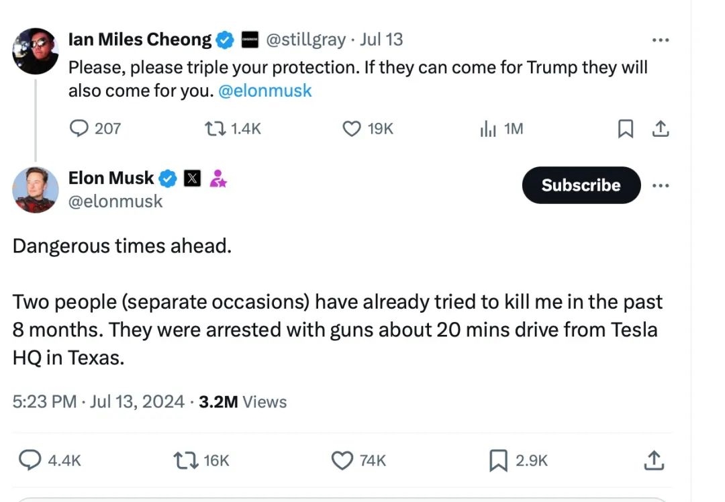Reply to Ian Miles Cheong's post

(80, 128)
